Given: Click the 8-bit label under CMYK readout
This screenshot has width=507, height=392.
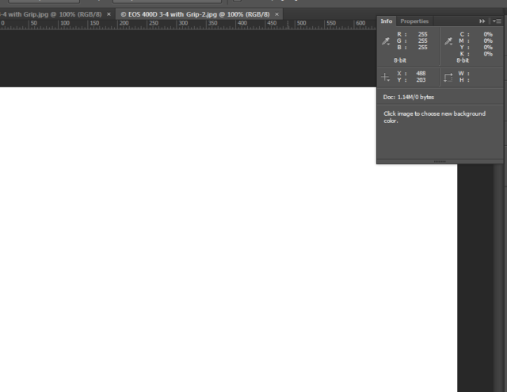Looking at the screenshot, I should (x=463, y=60).
